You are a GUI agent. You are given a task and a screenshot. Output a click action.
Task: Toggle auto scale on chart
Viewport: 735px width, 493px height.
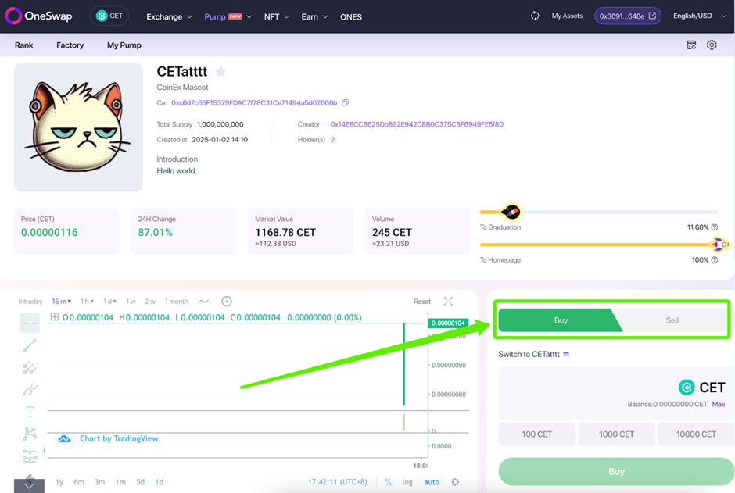[432, 482]
